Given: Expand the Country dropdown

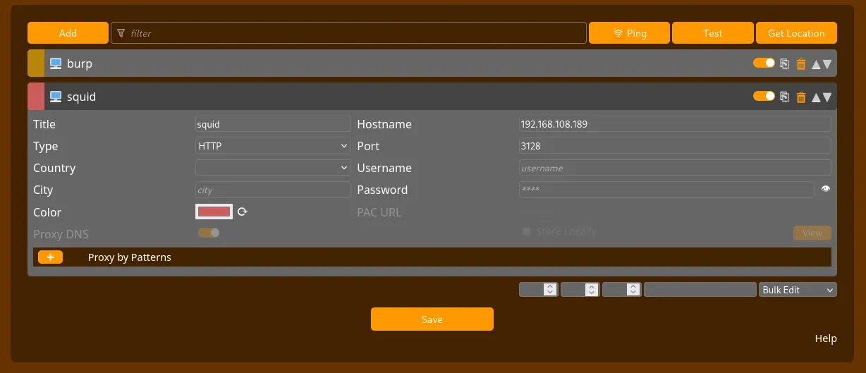Looking at the screenshot, I should coord(273,168).
